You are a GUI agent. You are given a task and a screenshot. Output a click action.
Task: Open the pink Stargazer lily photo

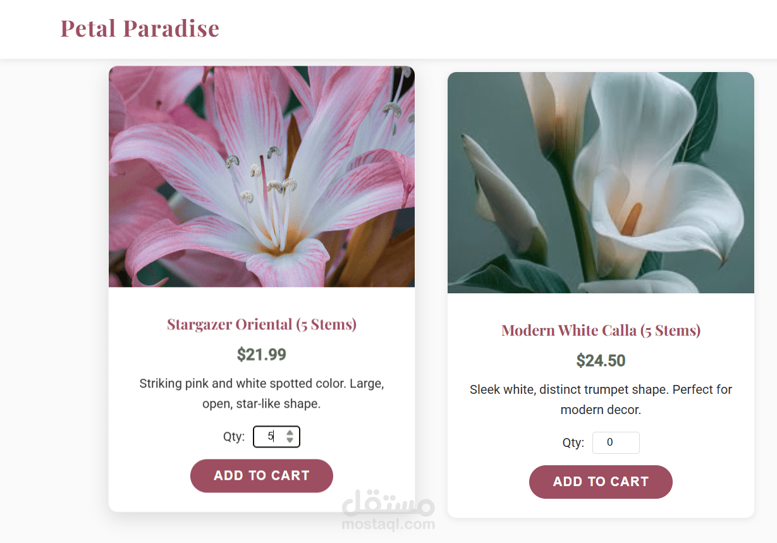[x=262, y=176]
